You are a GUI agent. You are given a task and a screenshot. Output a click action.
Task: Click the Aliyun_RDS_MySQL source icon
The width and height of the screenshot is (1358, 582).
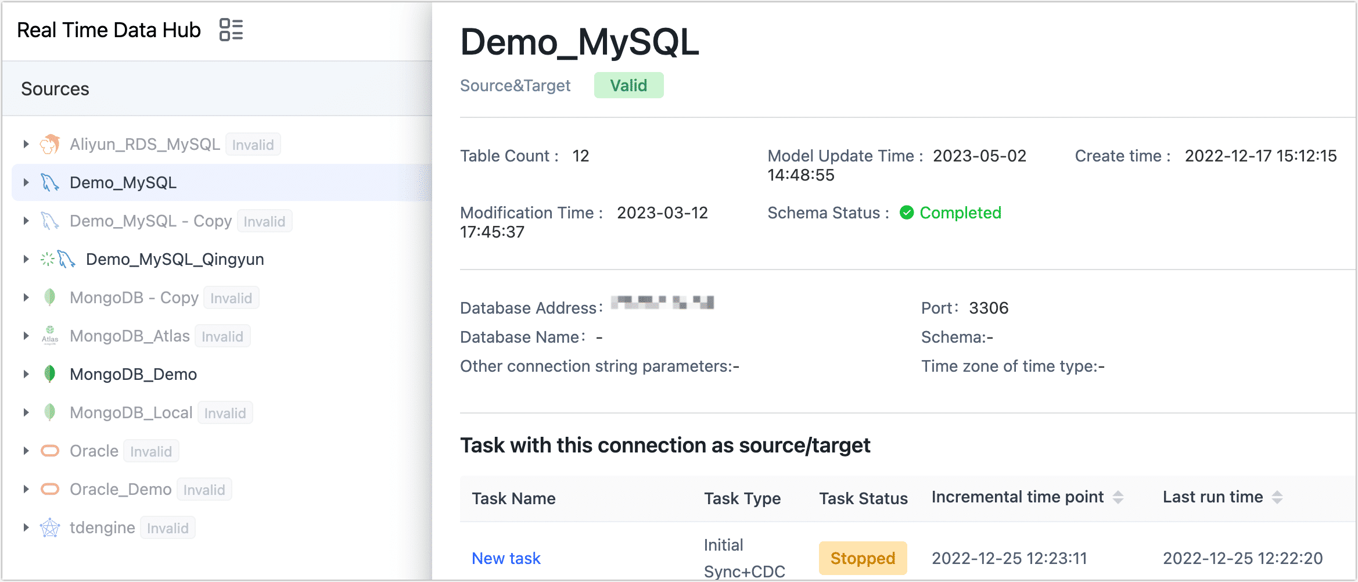(50, 144)
